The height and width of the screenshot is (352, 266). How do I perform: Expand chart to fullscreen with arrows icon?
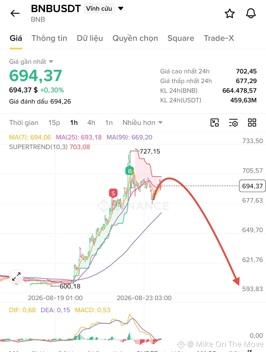pyautogui.click(x=16, y=277)
